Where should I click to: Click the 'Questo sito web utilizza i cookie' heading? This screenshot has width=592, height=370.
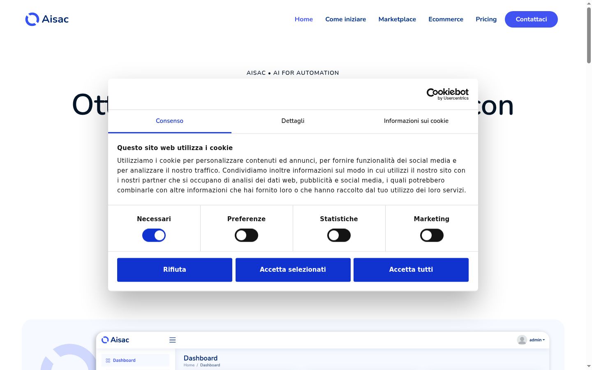coord(175,148)
